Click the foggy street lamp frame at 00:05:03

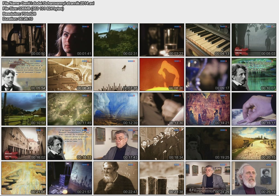254,40
